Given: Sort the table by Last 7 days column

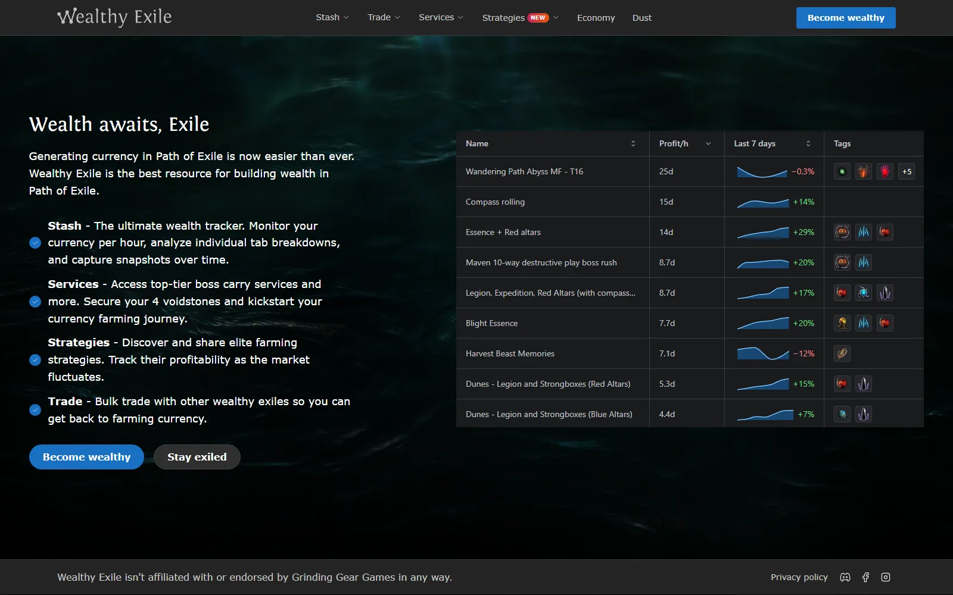Looking at the screenshot, I should click(x=774, y=143).
